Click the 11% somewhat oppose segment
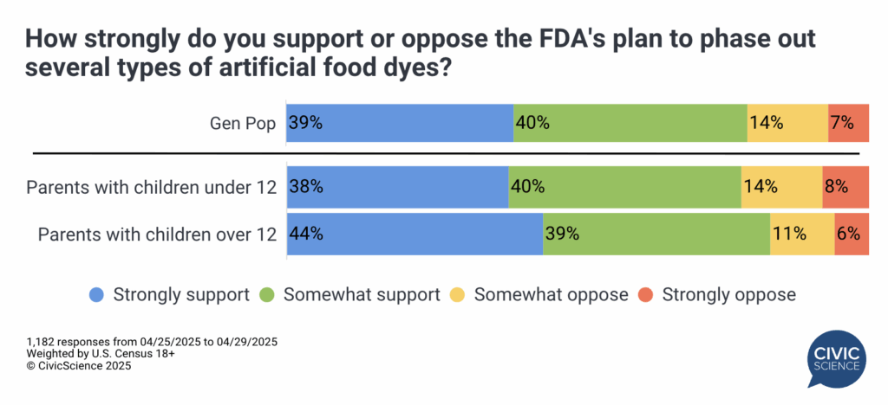 pos(802,233)
